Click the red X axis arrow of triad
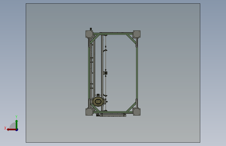 pos(11,130)
